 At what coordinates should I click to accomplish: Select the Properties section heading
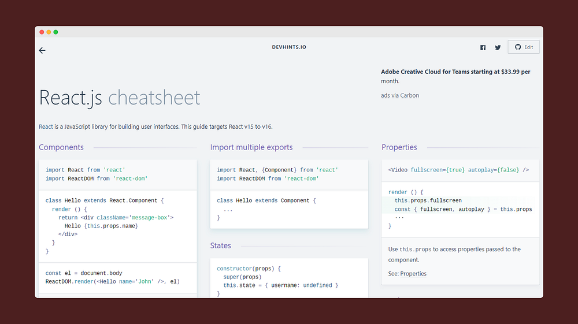point(399,147)
